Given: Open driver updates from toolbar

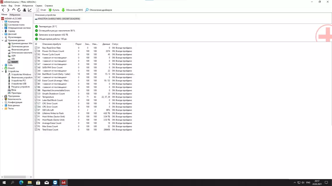Looking at the screenshot, I should [98, 10].
